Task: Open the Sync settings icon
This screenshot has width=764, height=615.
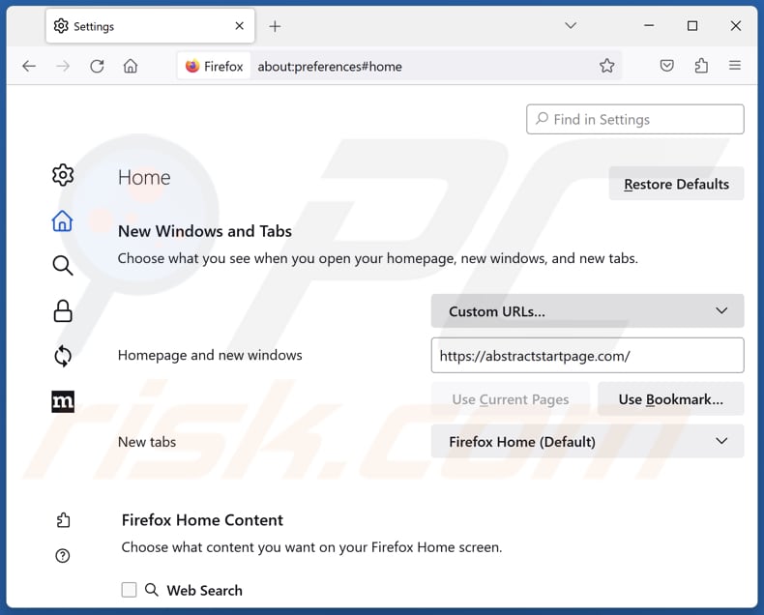Action: pyautogui.click(x=63, y=356)
